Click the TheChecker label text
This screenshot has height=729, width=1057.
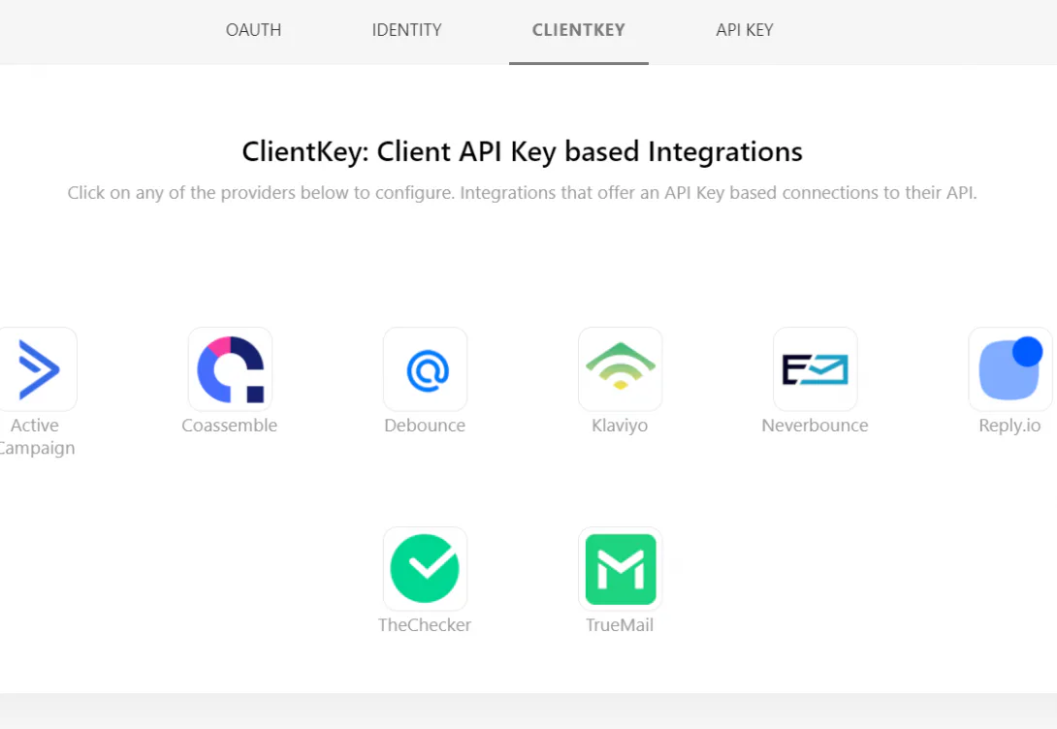pos(425,624)
